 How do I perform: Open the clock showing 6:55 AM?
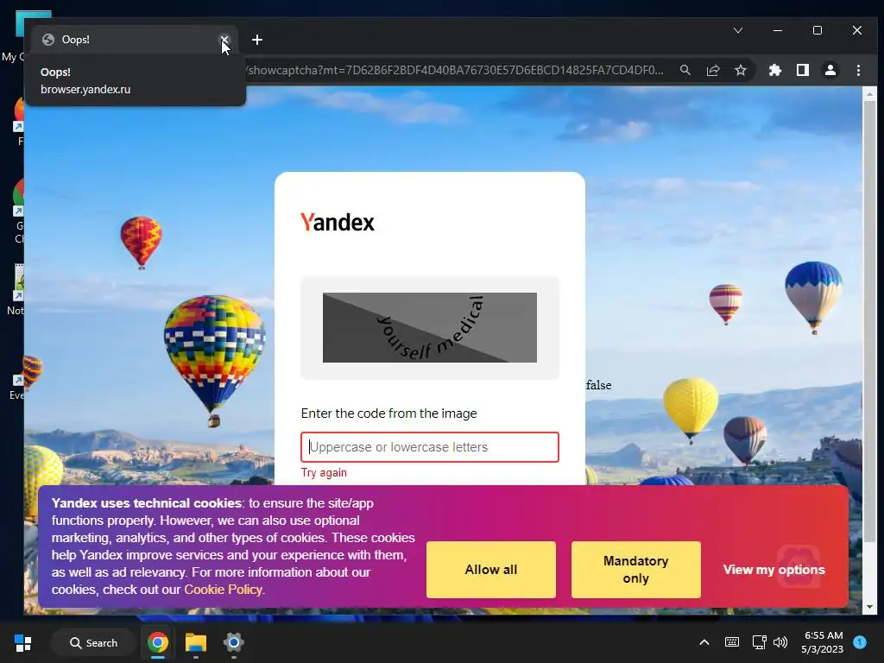(x=822, y=642)
